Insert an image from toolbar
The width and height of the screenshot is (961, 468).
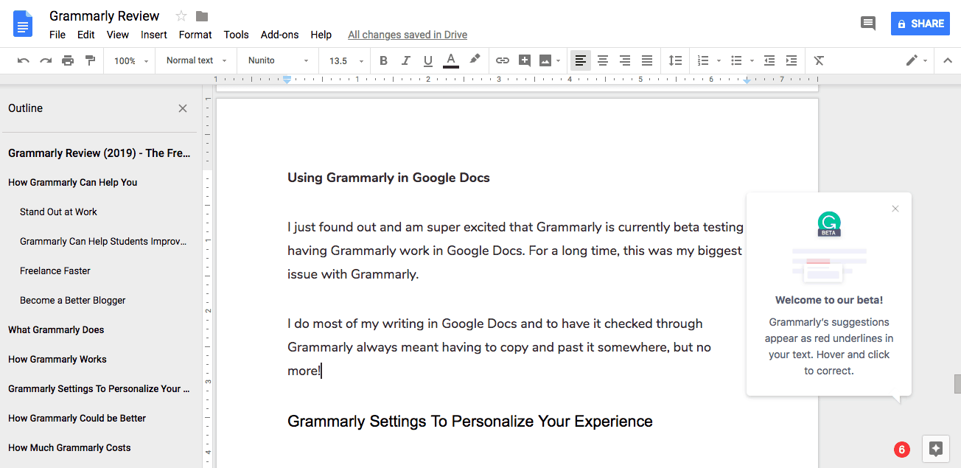pyautogui.click(x=545, y=60)
